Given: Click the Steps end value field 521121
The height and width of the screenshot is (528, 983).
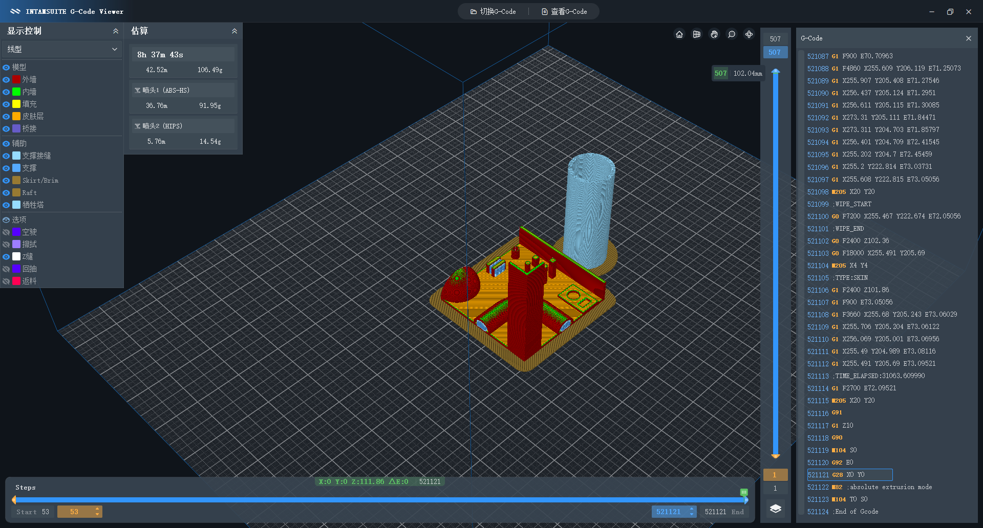Looking at the screenshot, I should 670,512.
